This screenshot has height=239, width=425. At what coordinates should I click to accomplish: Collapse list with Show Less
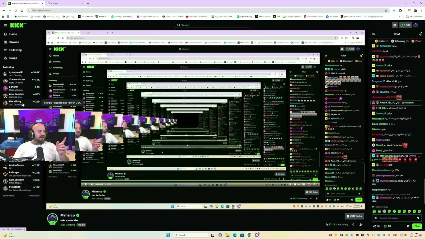pos(34,196)
